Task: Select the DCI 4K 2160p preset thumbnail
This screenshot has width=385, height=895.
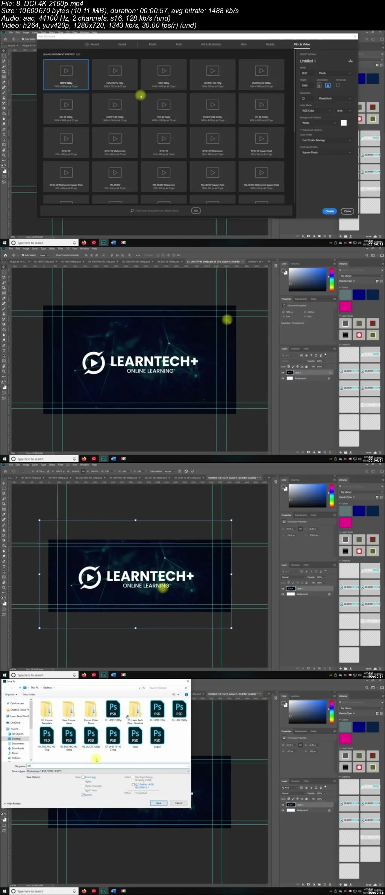Action: coord(164,109)
